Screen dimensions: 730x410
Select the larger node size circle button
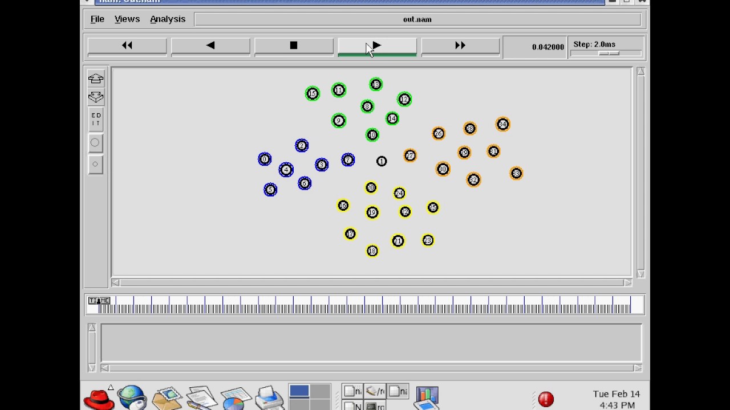tap(95, 142)
